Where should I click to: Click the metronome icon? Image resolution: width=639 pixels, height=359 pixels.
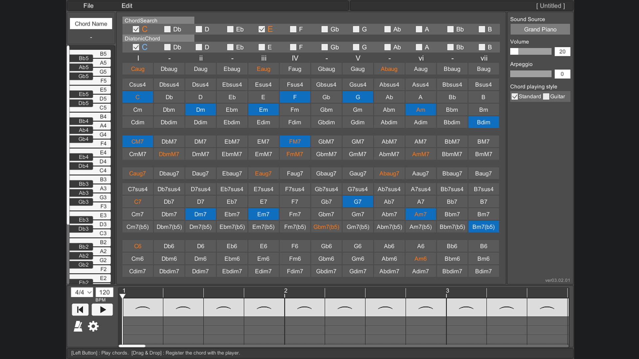(78, 326)
